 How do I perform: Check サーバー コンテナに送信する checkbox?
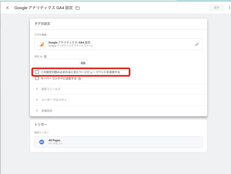click(37, 78)
